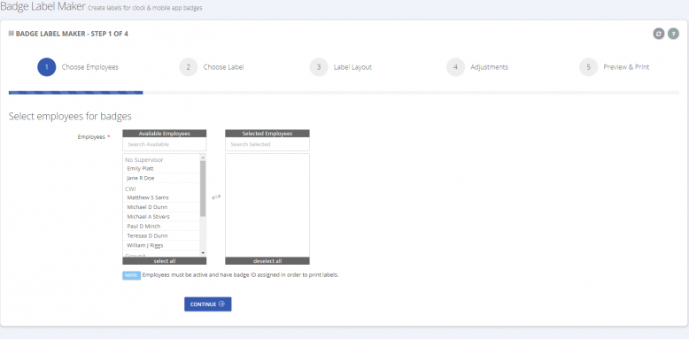Click the Search Selected input field

tap(267, 144)
